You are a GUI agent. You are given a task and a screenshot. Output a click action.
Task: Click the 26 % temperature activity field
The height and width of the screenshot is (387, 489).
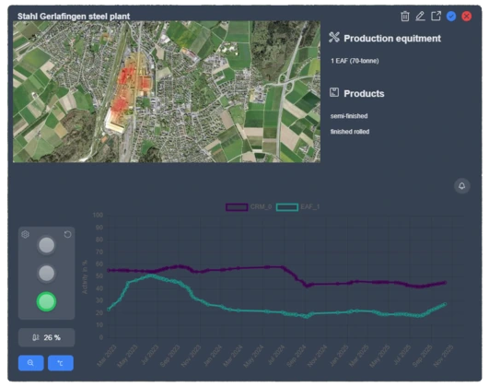46,337
